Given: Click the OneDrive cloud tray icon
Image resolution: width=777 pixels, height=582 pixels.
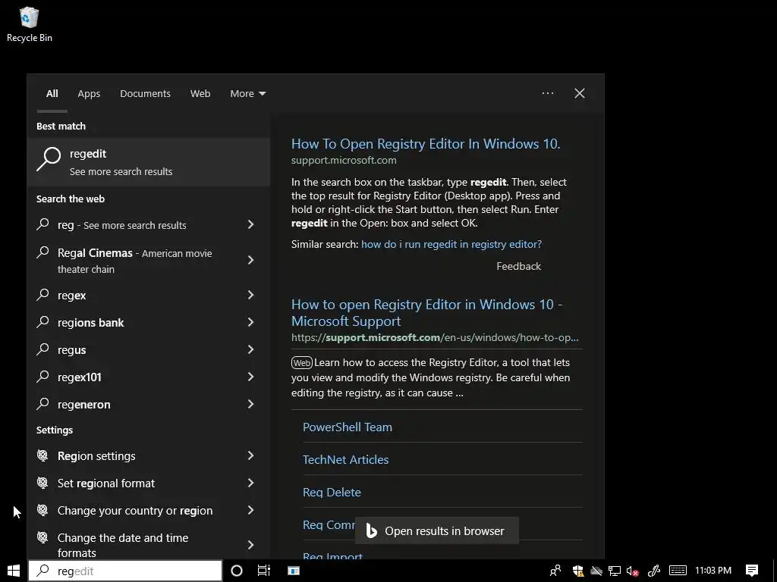Looking at the screenshot, I should [x=596, y=571].
